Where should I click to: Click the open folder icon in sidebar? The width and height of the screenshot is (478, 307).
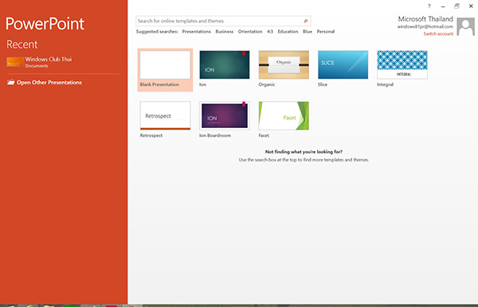coord(10,82)
